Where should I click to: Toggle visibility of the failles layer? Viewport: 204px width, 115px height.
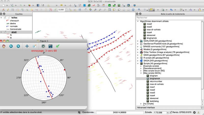click(x=5, y=18)
